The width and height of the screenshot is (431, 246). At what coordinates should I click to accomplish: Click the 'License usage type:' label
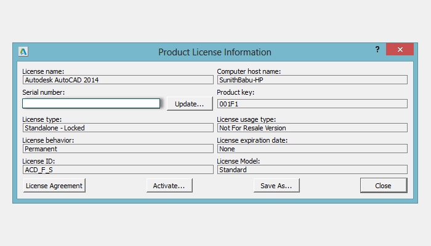[x=246, y=119]
